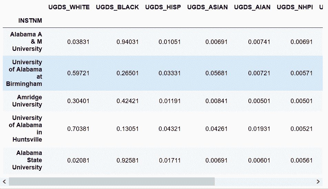
Task: Select the UGDS_WHITE column header
Action: point(69,7)
